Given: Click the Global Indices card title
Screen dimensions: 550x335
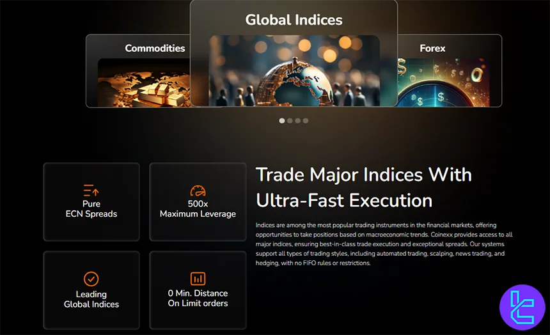Looking at the screenshot, I should coord(294,20).
